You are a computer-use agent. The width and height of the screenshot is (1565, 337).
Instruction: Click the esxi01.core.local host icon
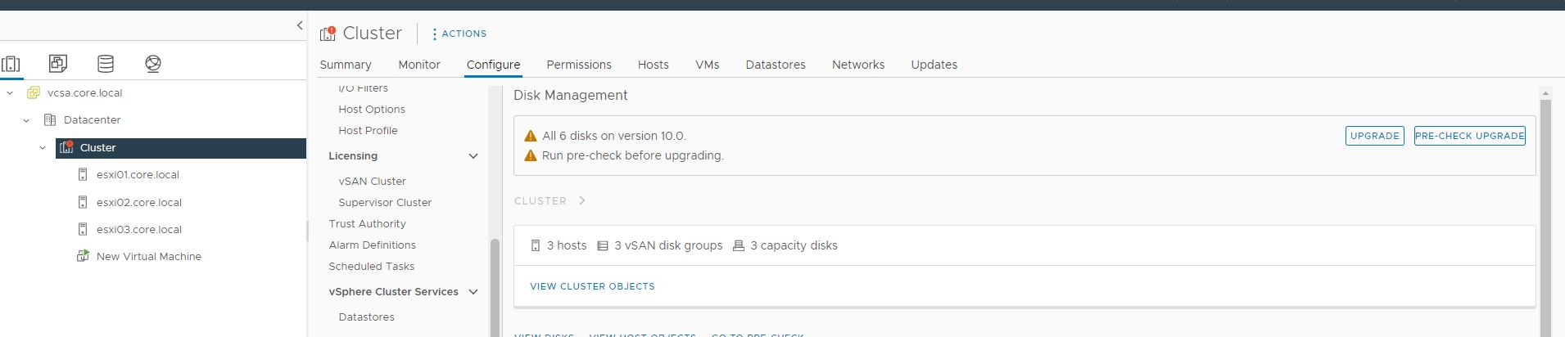click(x=83, y=174)
